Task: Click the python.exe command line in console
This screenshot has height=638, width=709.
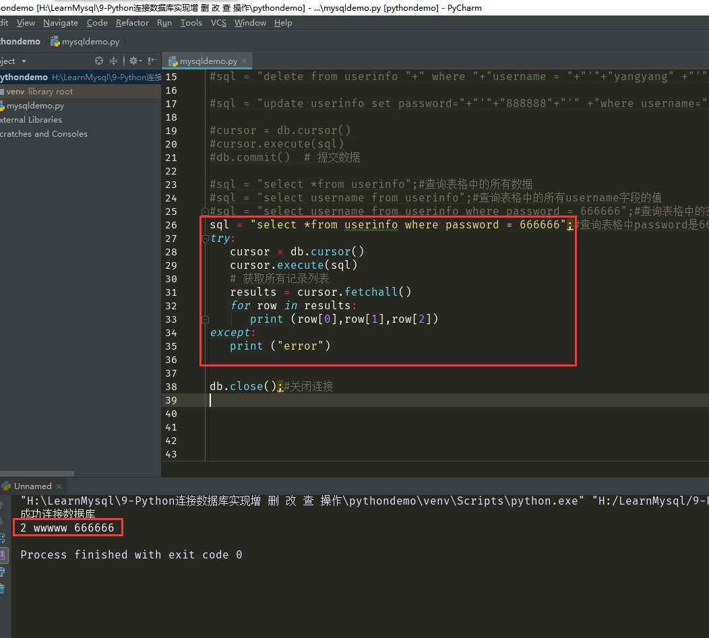Action: point(365,501)
